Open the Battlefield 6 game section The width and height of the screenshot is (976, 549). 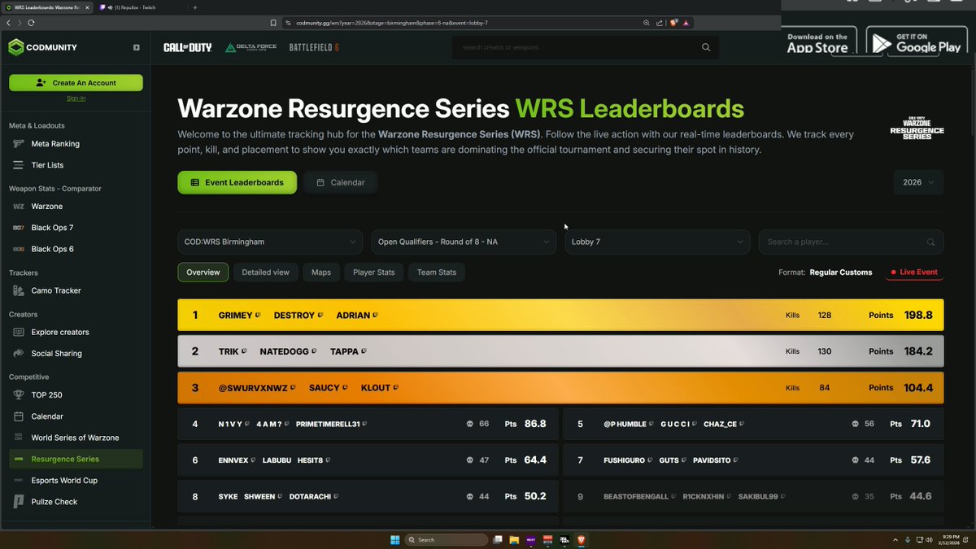coord(314,47)
